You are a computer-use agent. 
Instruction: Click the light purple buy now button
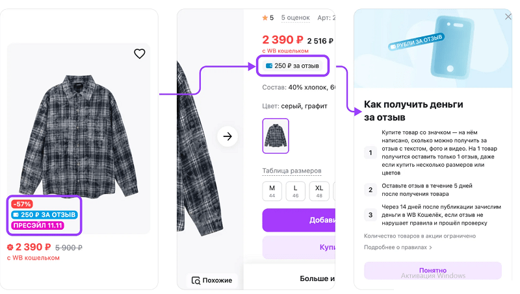(x=298, y=247)
